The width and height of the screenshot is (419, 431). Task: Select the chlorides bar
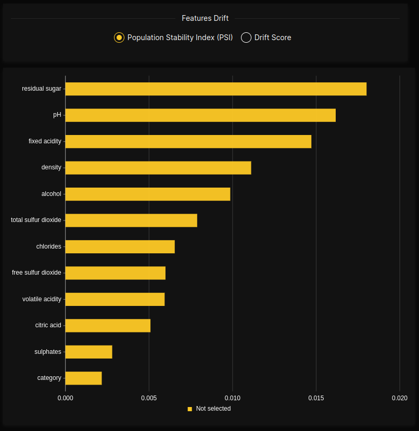(120, 247)
